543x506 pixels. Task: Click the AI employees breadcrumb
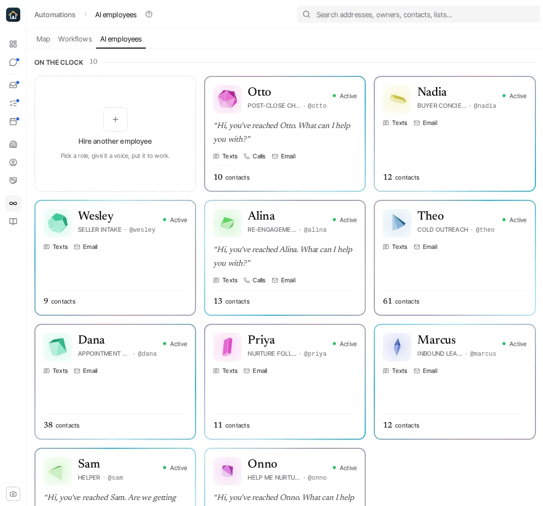[115, 15]
